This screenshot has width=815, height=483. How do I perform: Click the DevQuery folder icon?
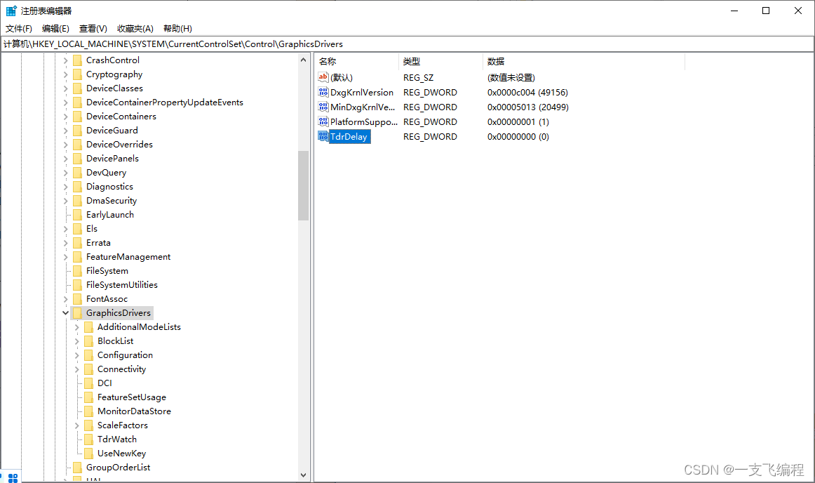pos(77,172)
